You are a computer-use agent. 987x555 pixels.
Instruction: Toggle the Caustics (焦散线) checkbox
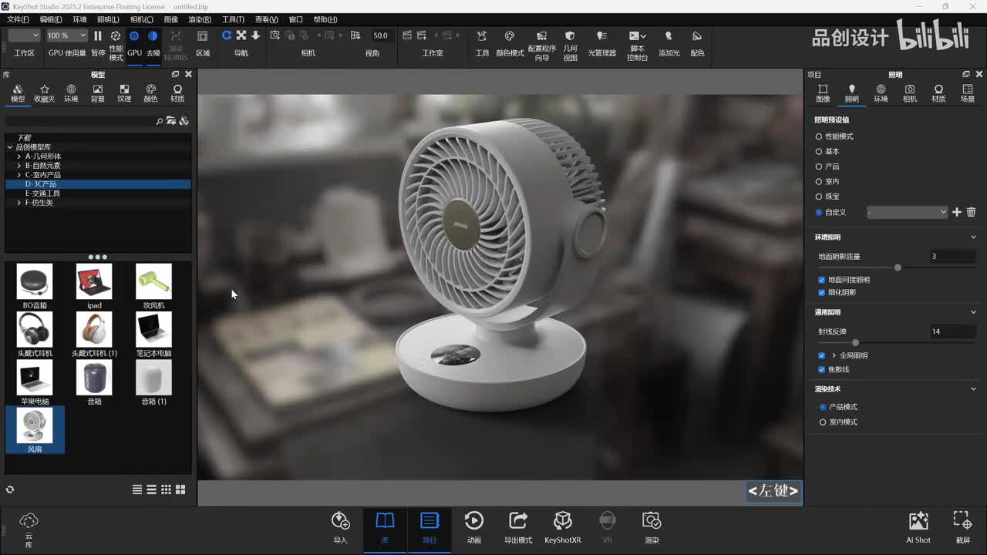coord(821,369)
